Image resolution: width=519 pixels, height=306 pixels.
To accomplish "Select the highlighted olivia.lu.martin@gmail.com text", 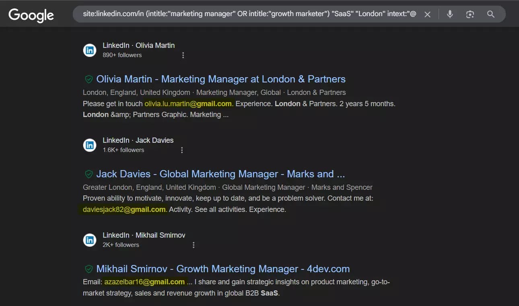I will [188, 103].
